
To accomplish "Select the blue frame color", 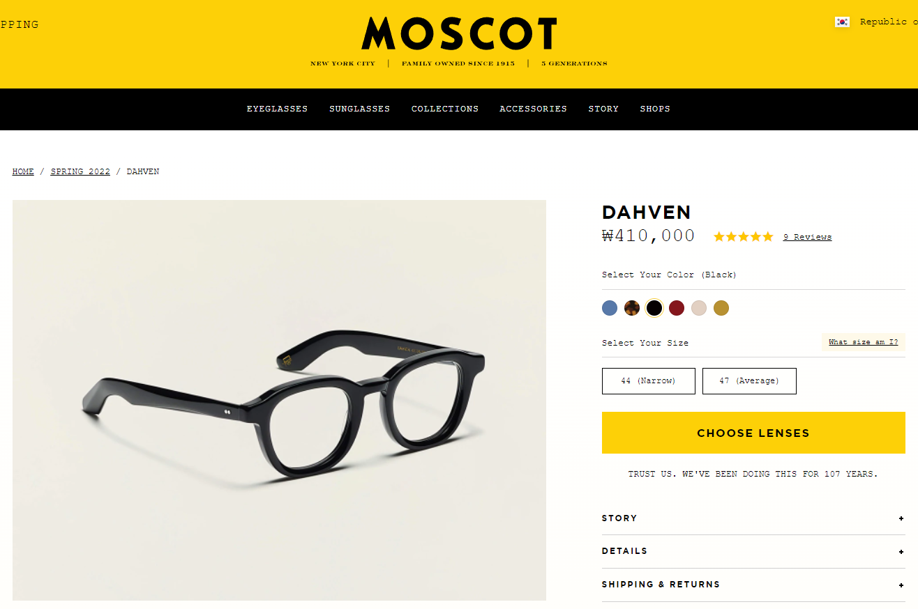I will (x=610, y=308).
